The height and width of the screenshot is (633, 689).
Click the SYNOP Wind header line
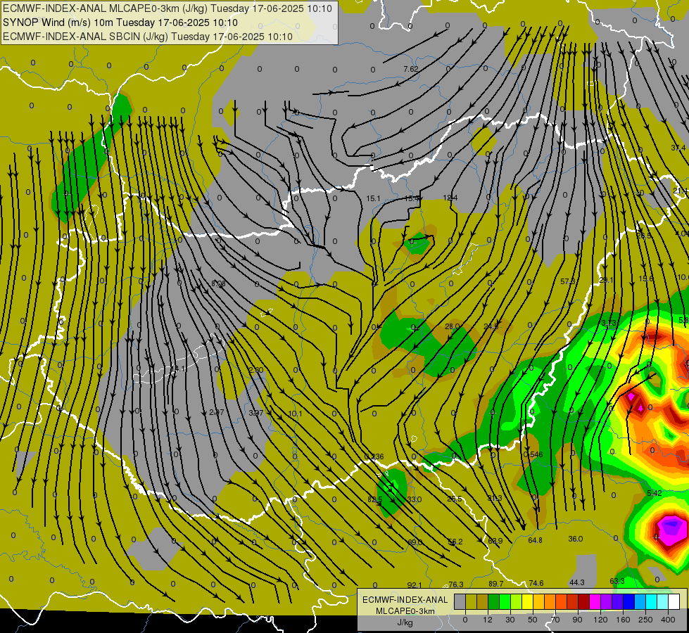tap(120, 23)
